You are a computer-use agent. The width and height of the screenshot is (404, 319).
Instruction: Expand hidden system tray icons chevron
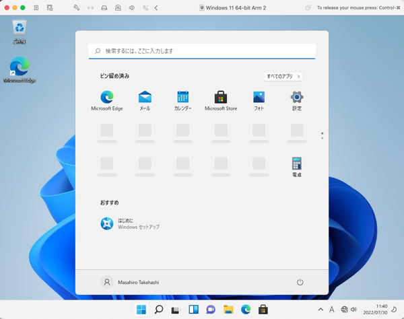pos(321,309)
